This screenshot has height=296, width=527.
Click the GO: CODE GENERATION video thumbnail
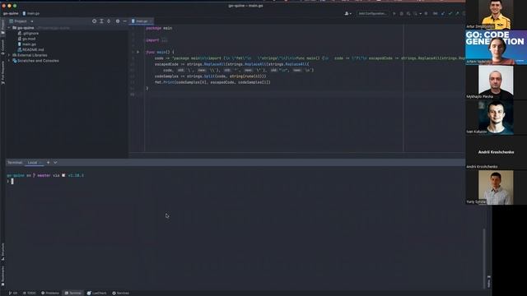[x=496, y=48]
